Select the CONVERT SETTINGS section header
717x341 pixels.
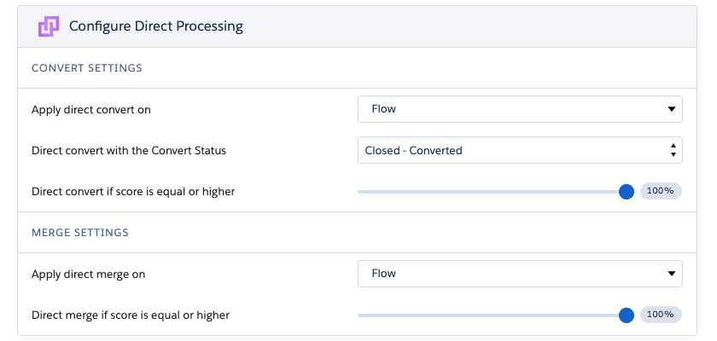[87, 68]
